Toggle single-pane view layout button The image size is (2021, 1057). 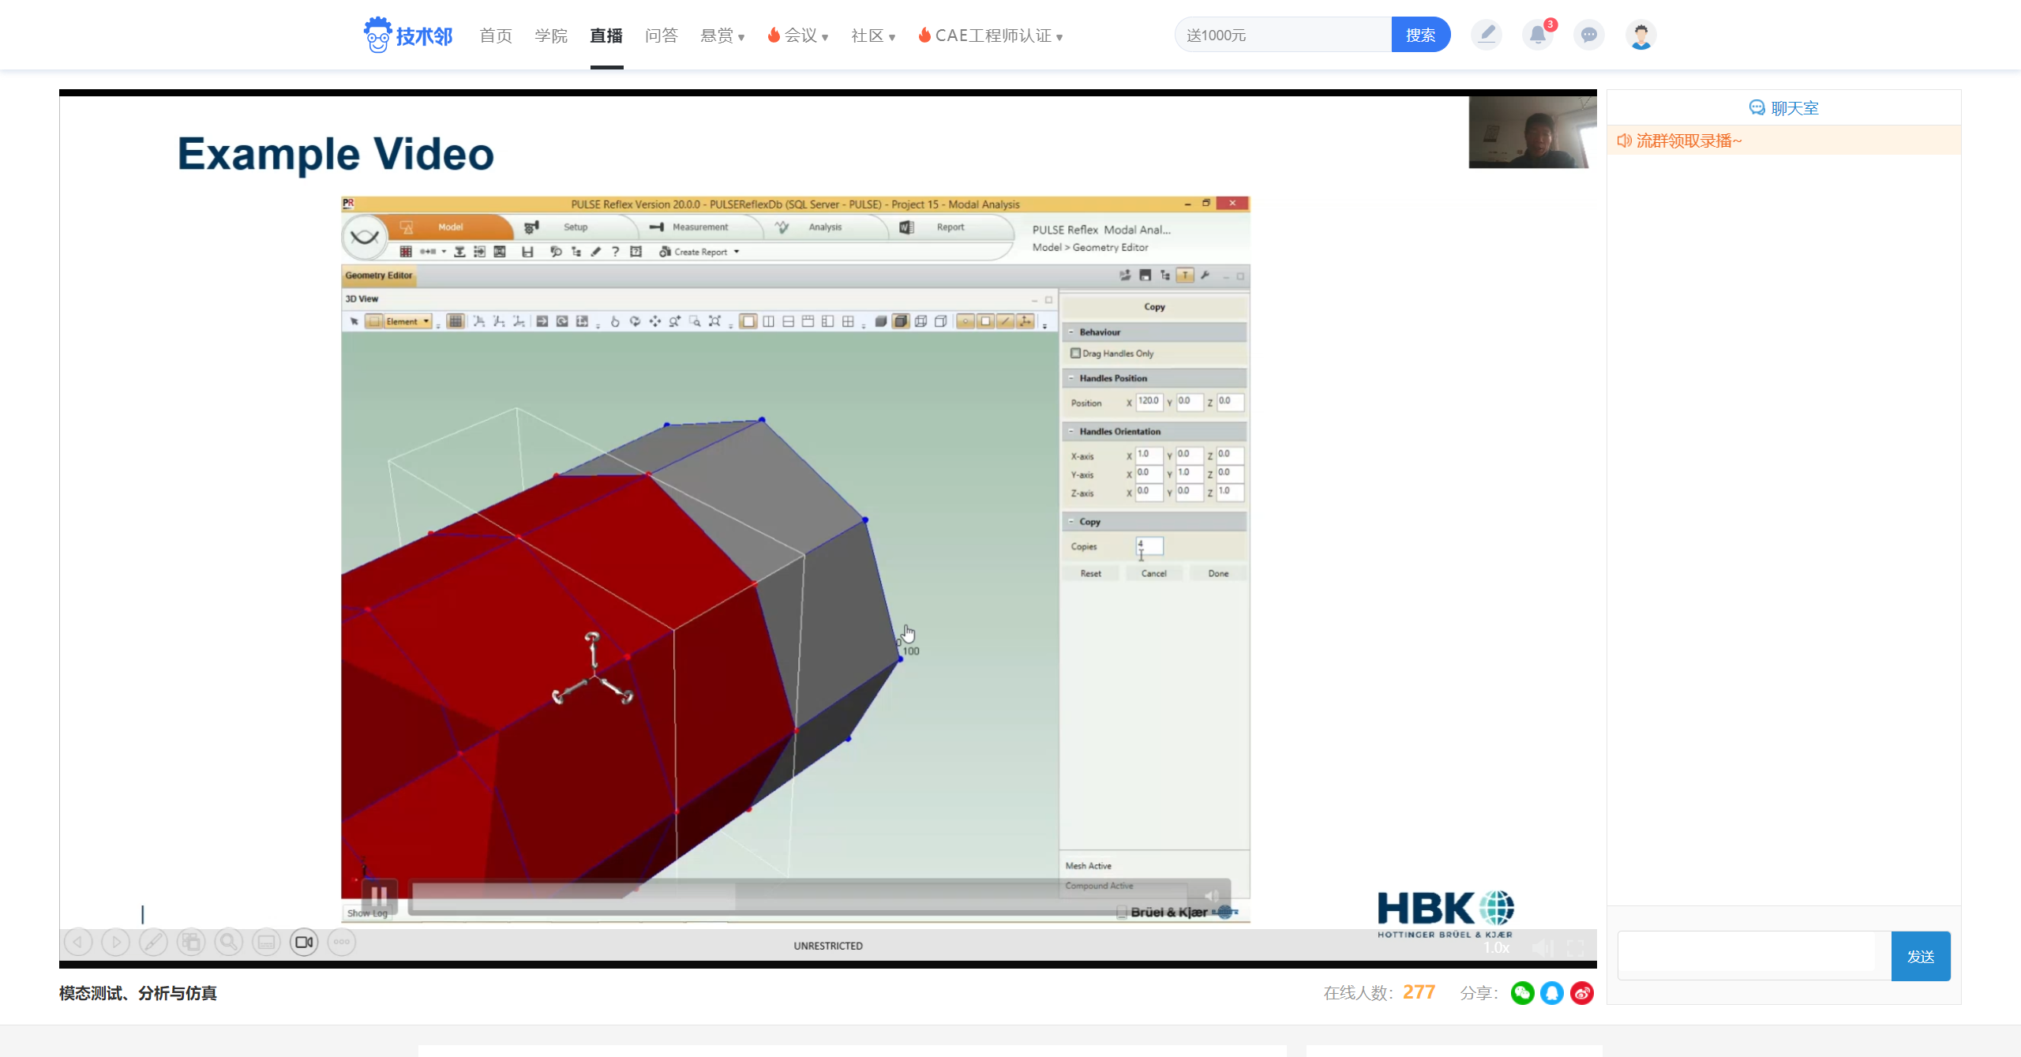pyautogui.click(x=748, y=321)
